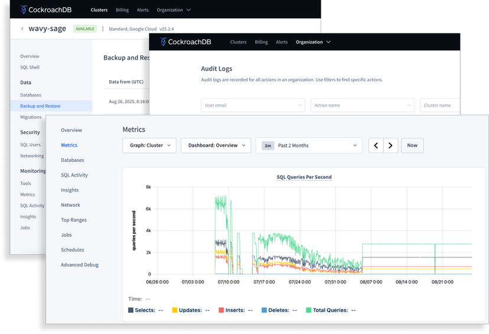The height and width of the screenshot is (334, 489).
Task: Open the Action name filter dropdown
Action: [362, 105]
